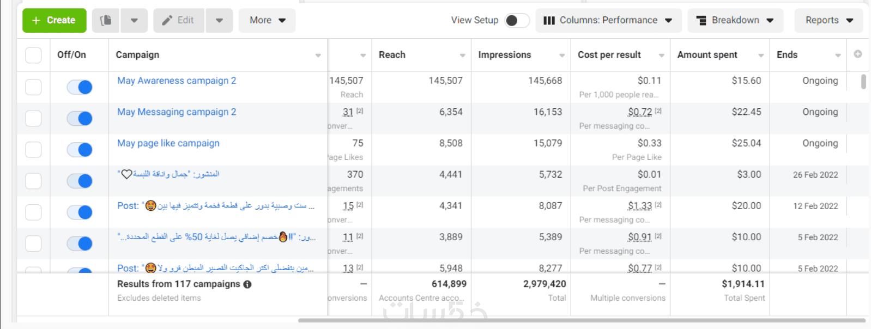Open May Messaging campaign 2 link
Image resolution: width=871 pixels, height=329 pixels.
point(177,112)
